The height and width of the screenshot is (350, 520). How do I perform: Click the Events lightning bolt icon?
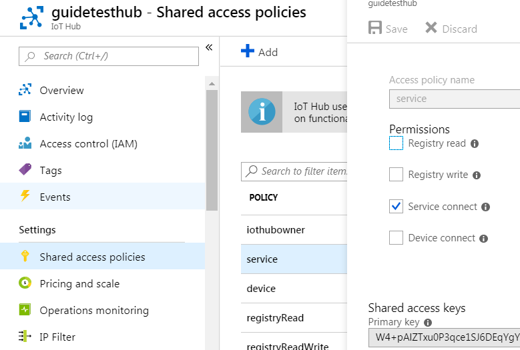25,196
